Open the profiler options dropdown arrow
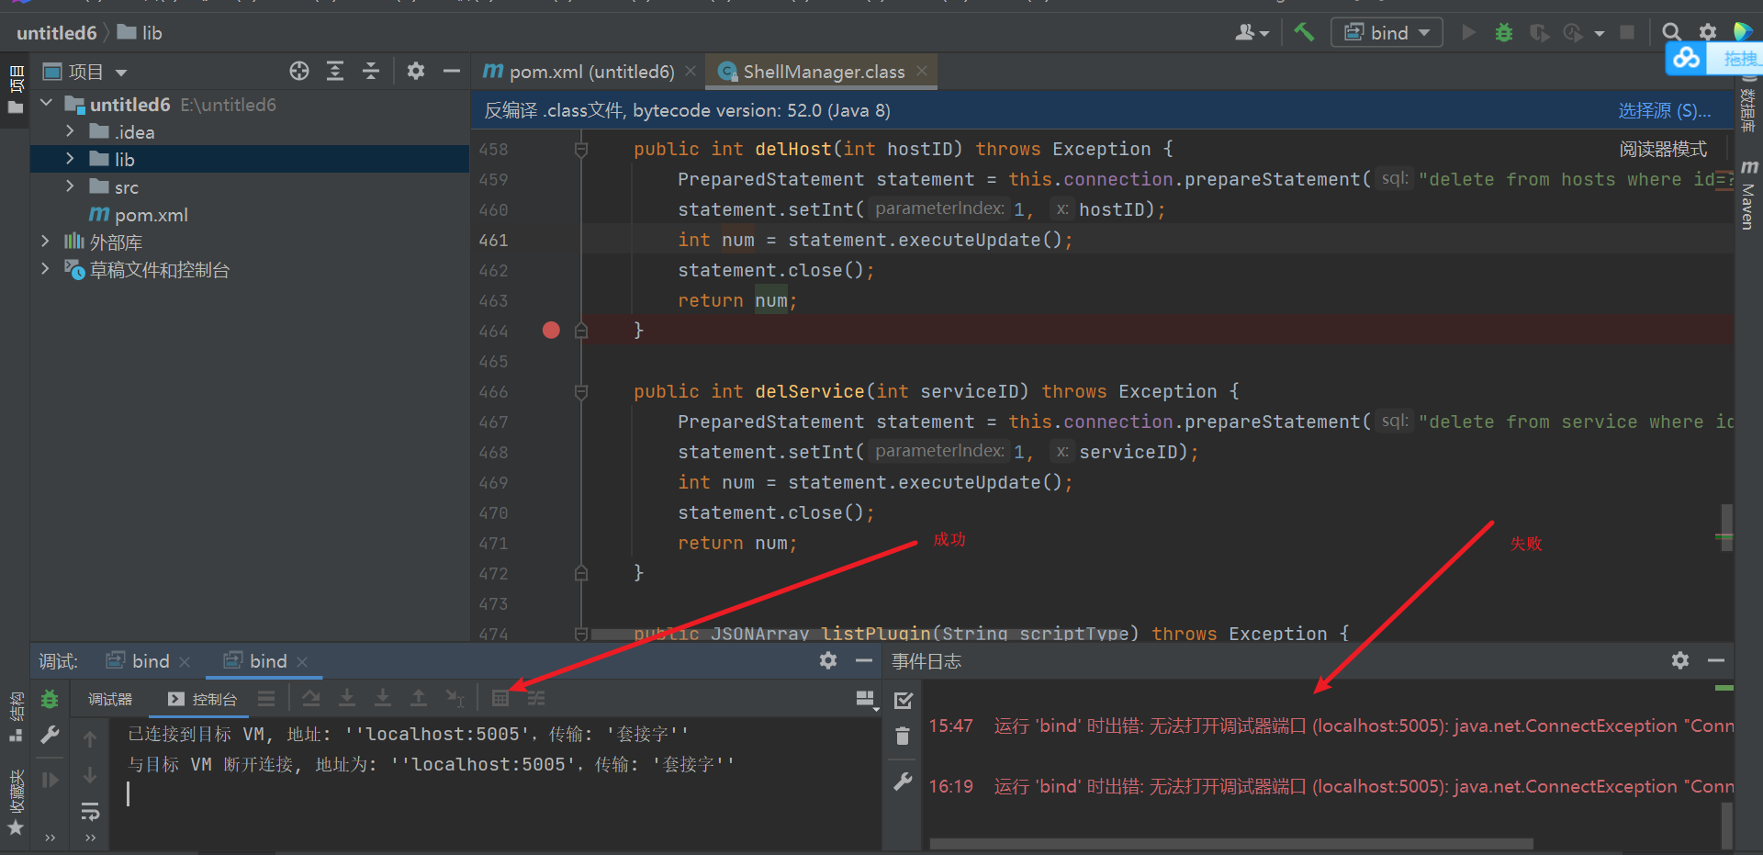 [1599, 34]
